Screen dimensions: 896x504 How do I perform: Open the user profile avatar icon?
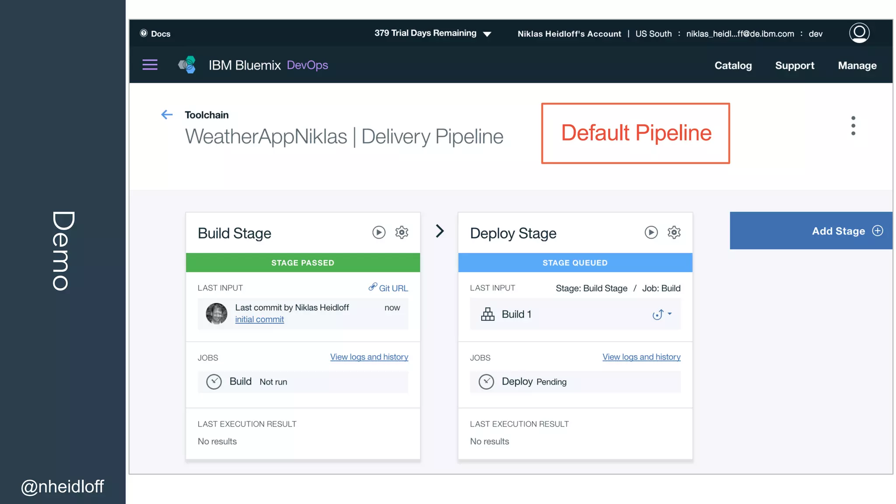point(859,33)
